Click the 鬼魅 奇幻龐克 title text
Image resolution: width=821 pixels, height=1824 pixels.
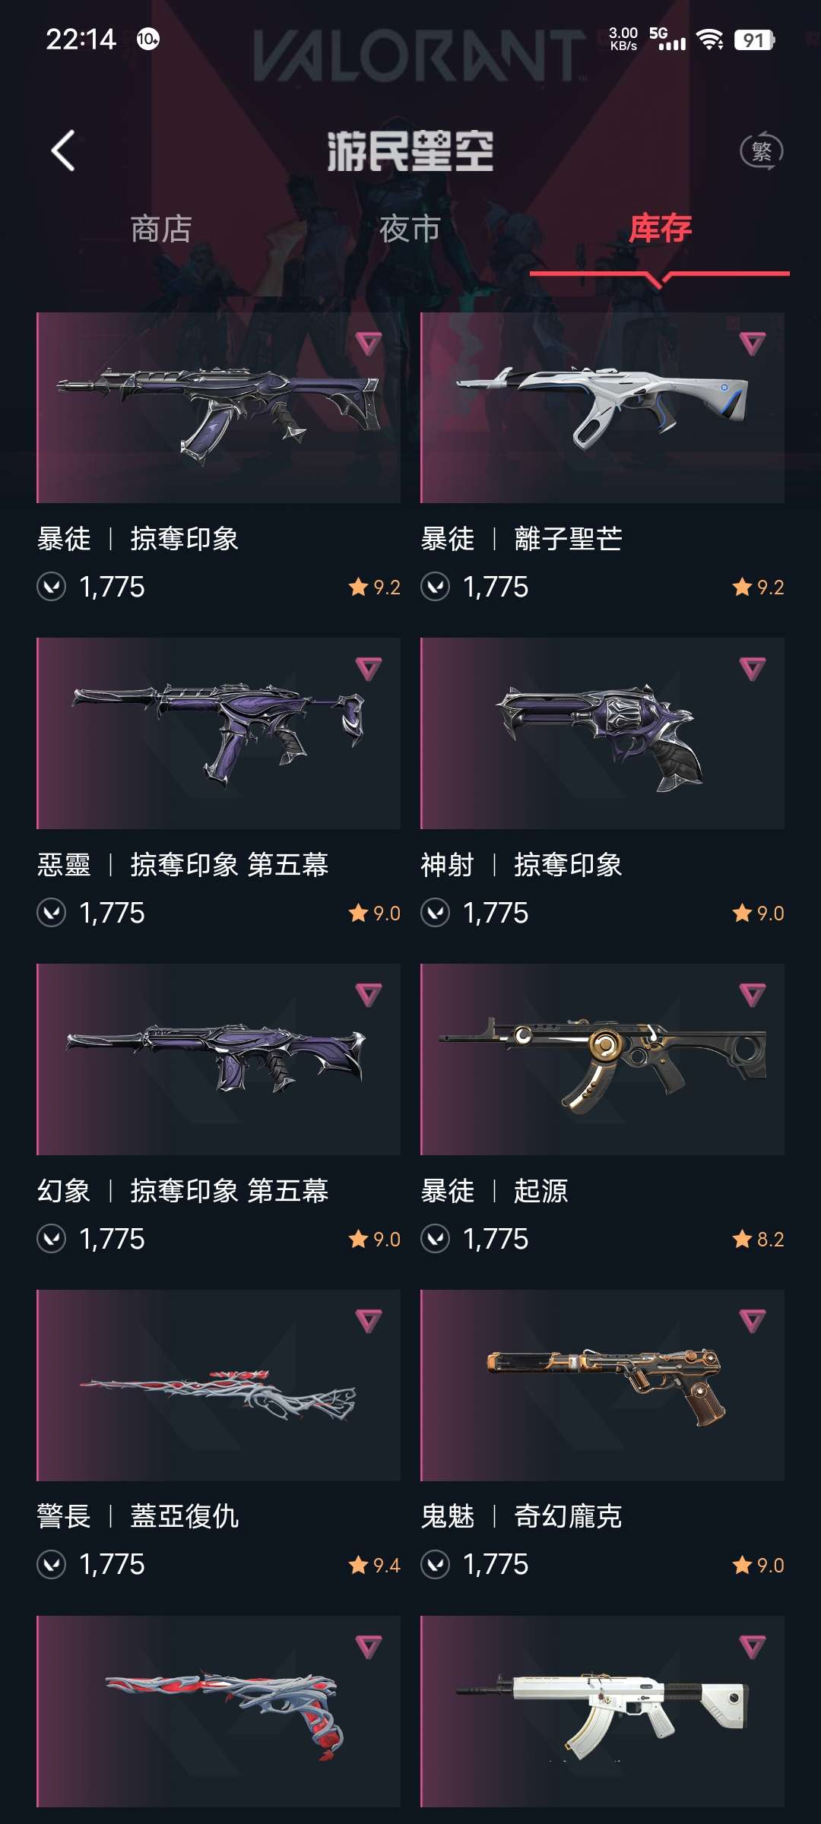(521, 1516)
